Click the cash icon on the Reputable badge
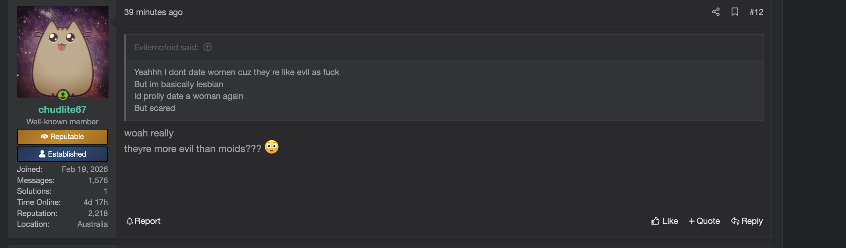 tap(45, 137)
